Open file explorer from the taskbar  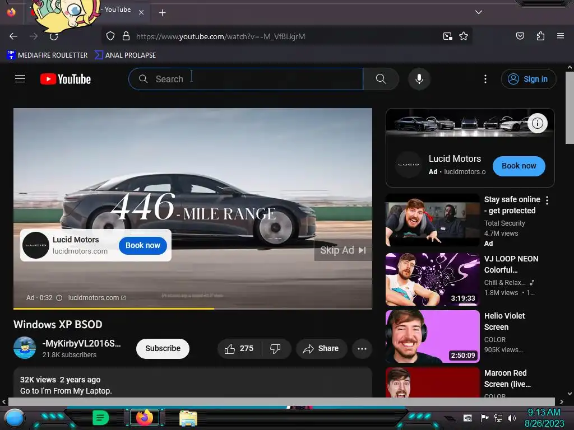point(188,418)
